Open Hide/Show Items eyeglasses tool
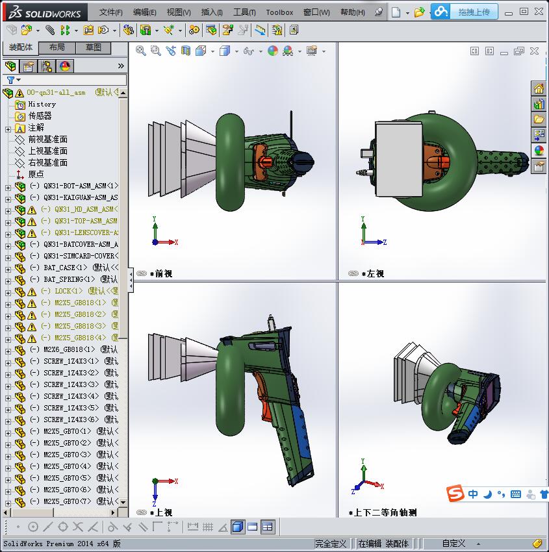Screen dimensions: 549x552 [x=249, y=50]
